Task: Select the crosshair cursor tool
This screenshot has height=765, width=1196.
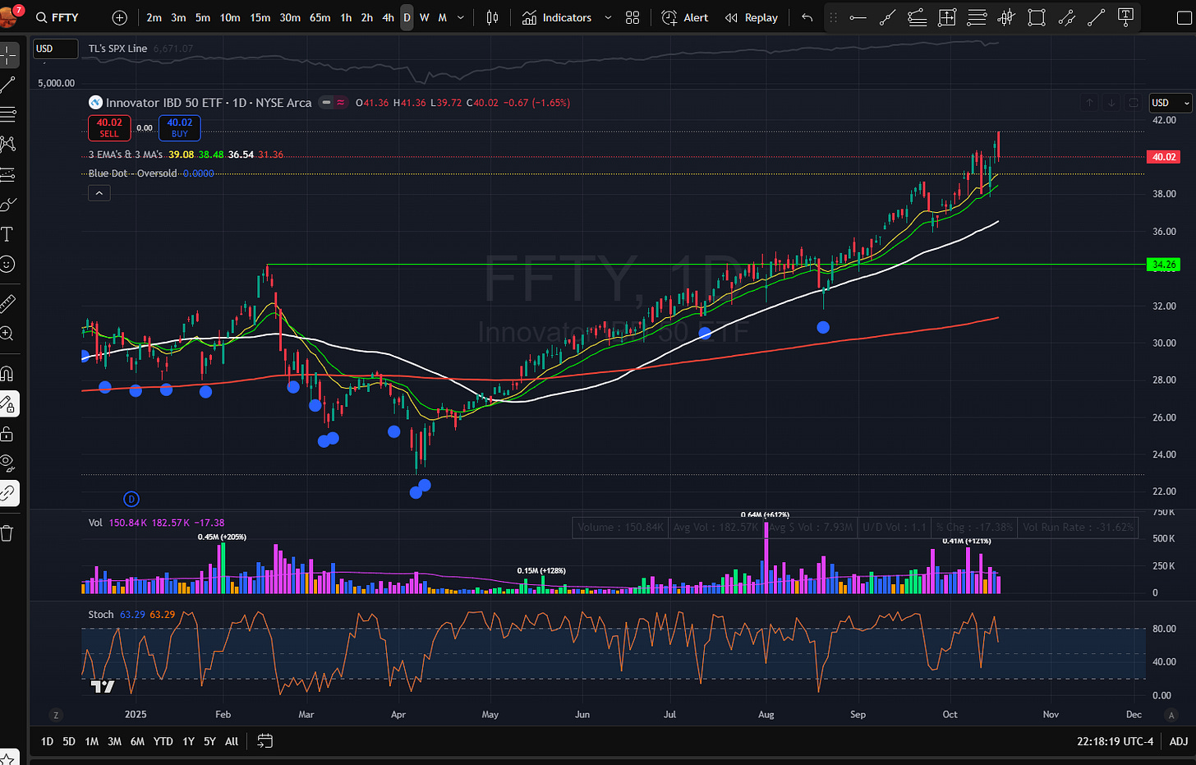Action: pyautogui.click(x=9, y=55)
